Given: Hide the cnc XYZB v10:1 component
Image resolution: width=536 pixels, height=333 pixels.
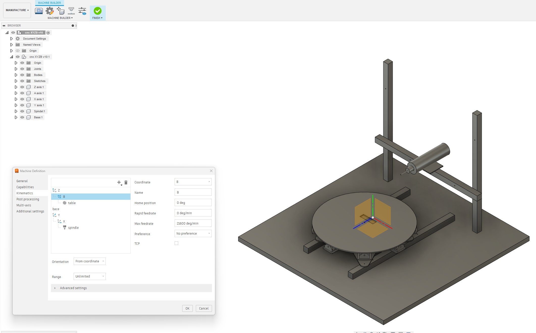Looking at the screenshot, I should 18,57.
